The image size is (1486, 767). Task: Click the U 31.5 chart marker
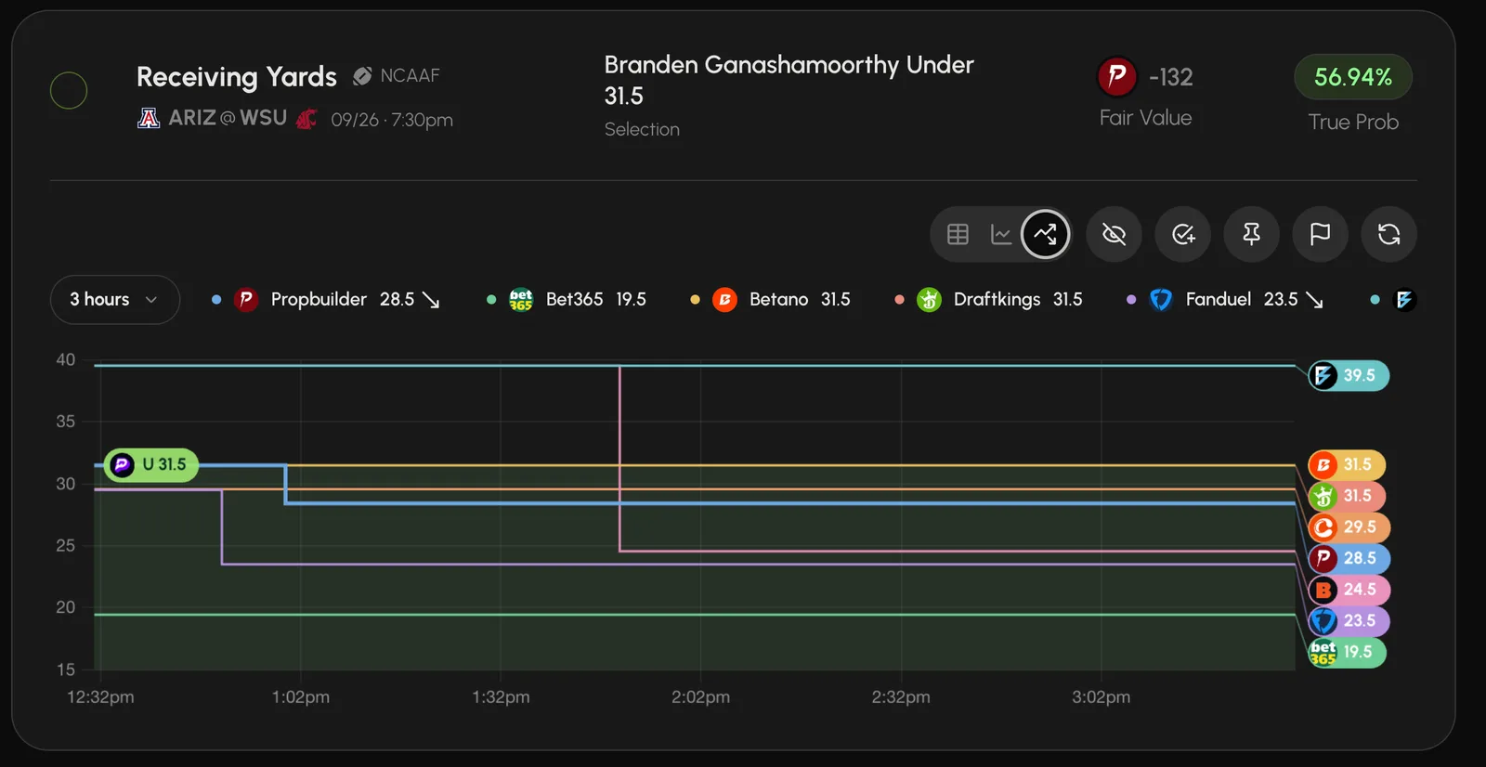pyautogui.click(x=151, y=464)
